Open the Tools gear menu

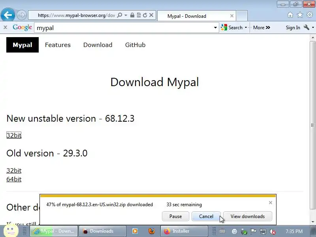click(x=310, y=15)
